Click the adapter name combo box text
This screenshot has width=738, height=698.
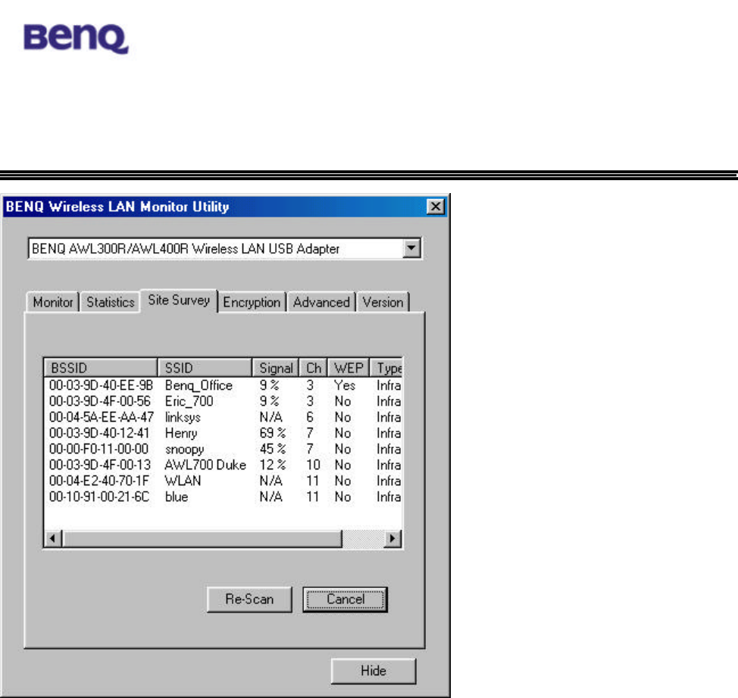point(186,248)
